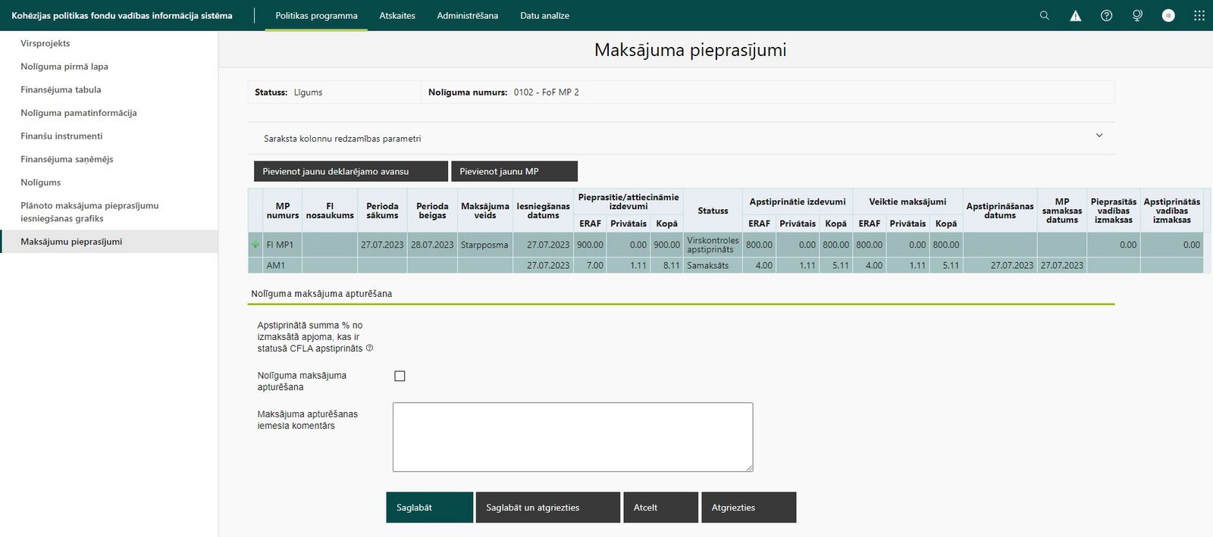
Task: Open the user profile avatar icon
Action: click(1168, 15)
